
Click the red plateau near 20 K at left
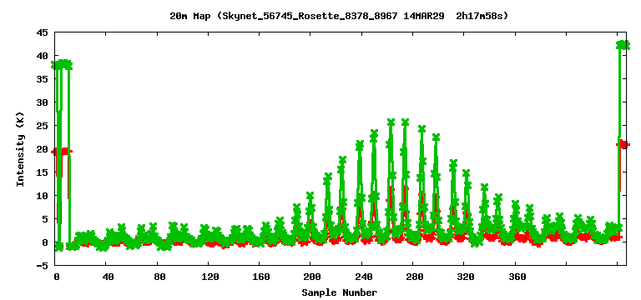click(x=63, y=152)
